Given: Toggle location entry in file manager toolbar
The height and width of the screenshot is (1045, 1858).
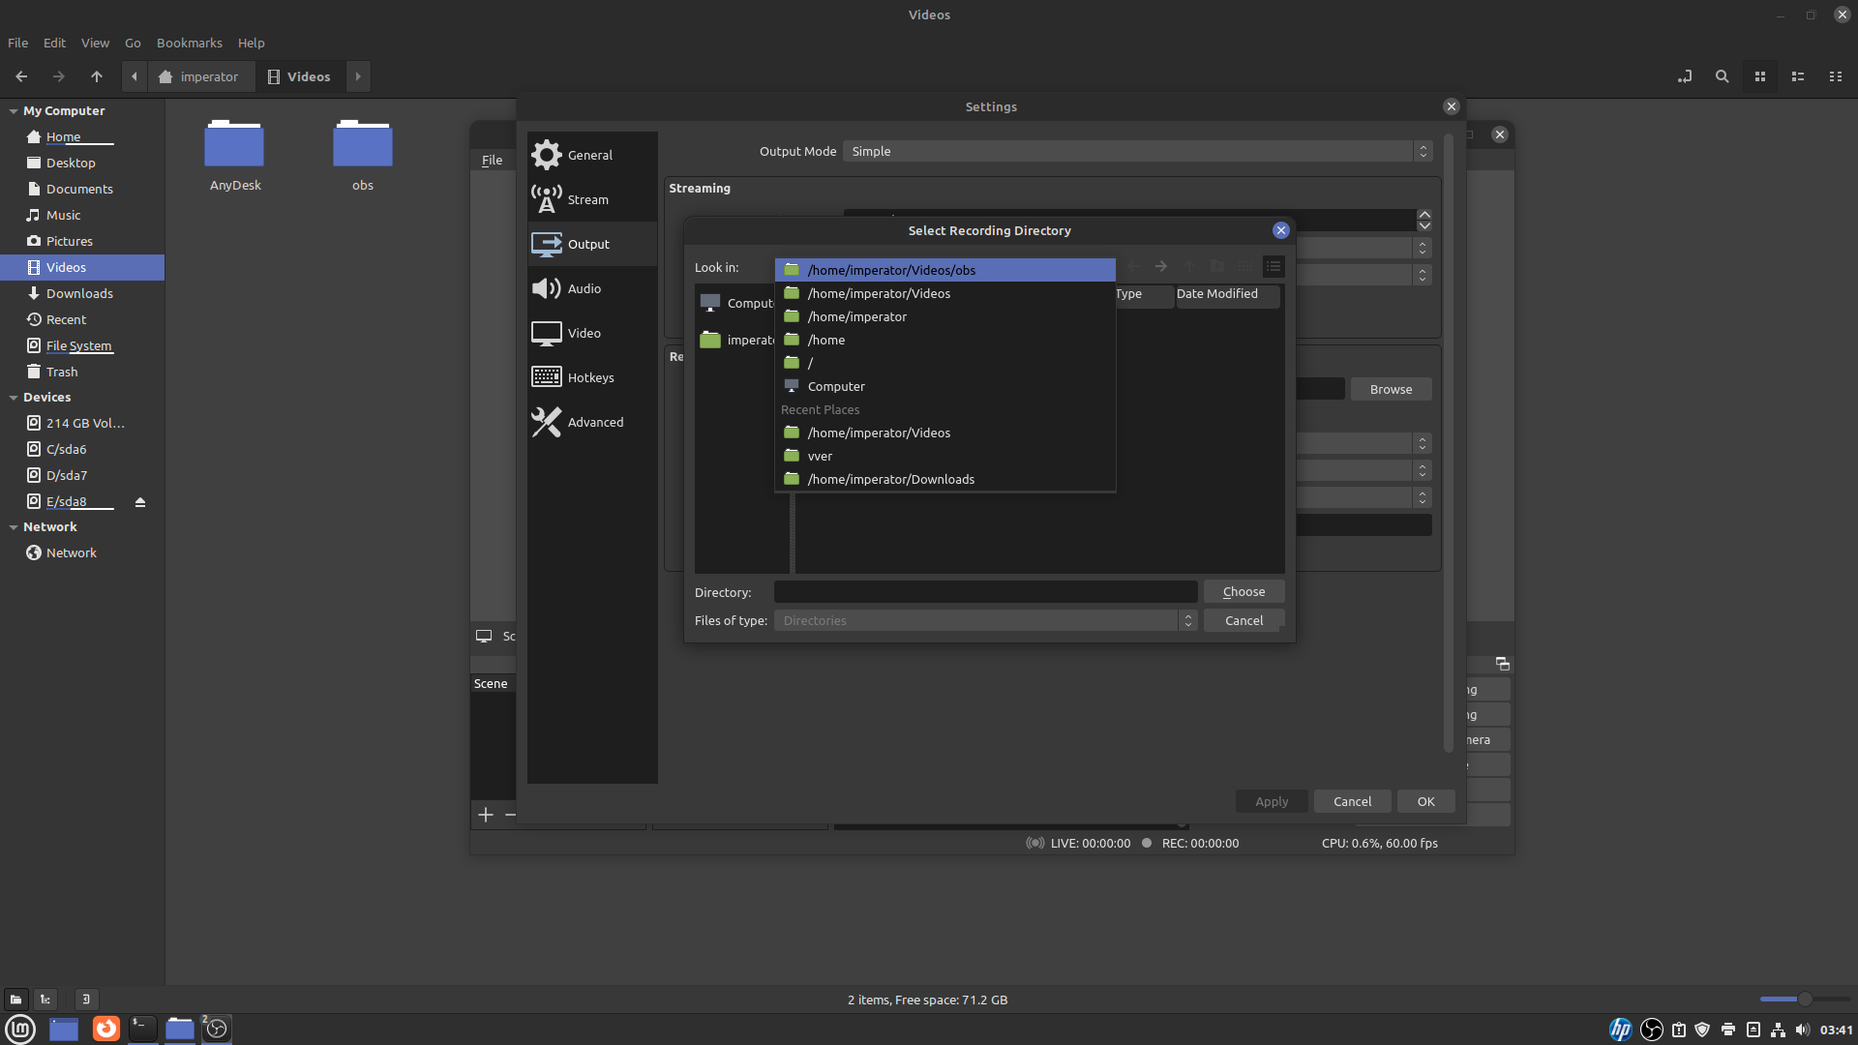Looking at the screenshot, I should [1685, 76].
